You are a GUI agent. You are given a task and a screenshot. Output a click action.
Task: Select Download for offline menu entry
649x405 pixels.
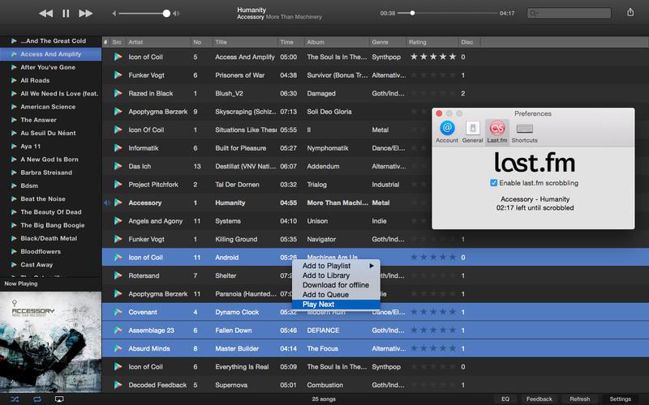click(336, 285)
